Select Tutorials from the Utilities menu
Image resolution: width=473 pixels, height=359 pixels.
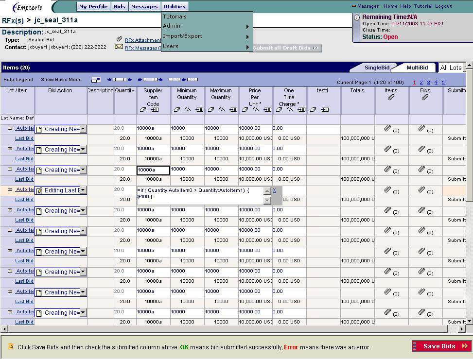tap(175, 17)
